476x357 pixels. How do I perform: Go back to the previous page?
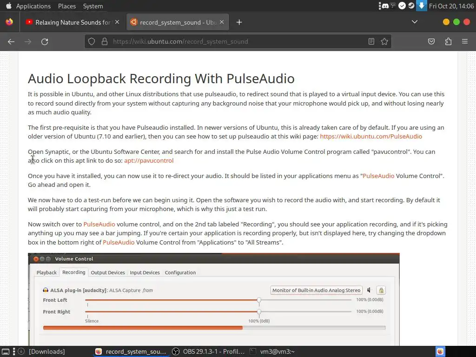coord(11,41)
